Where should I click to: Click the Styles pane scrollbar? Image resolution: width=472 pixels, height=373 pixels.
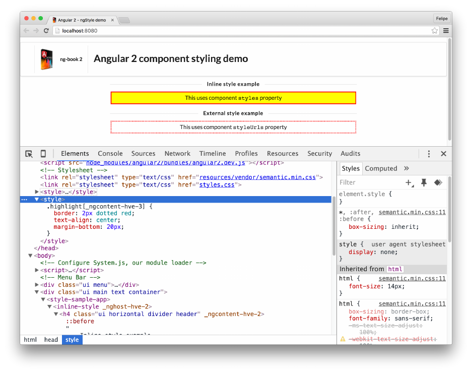click(x=449, y=209)
